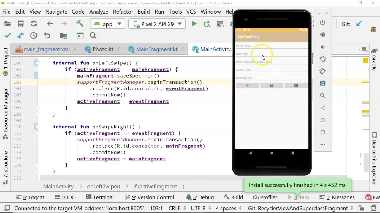Screen dimensions: 380x213
Task: Open the Logcat tool window
Action: [x=30, y=197]
